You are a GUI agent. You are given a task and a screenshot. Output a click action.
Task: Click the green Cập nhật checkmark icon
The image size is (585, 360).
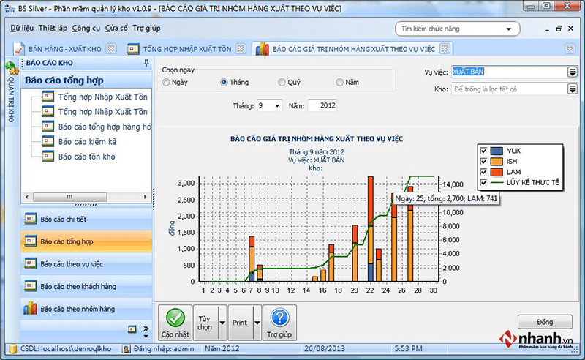pos(175,318)
